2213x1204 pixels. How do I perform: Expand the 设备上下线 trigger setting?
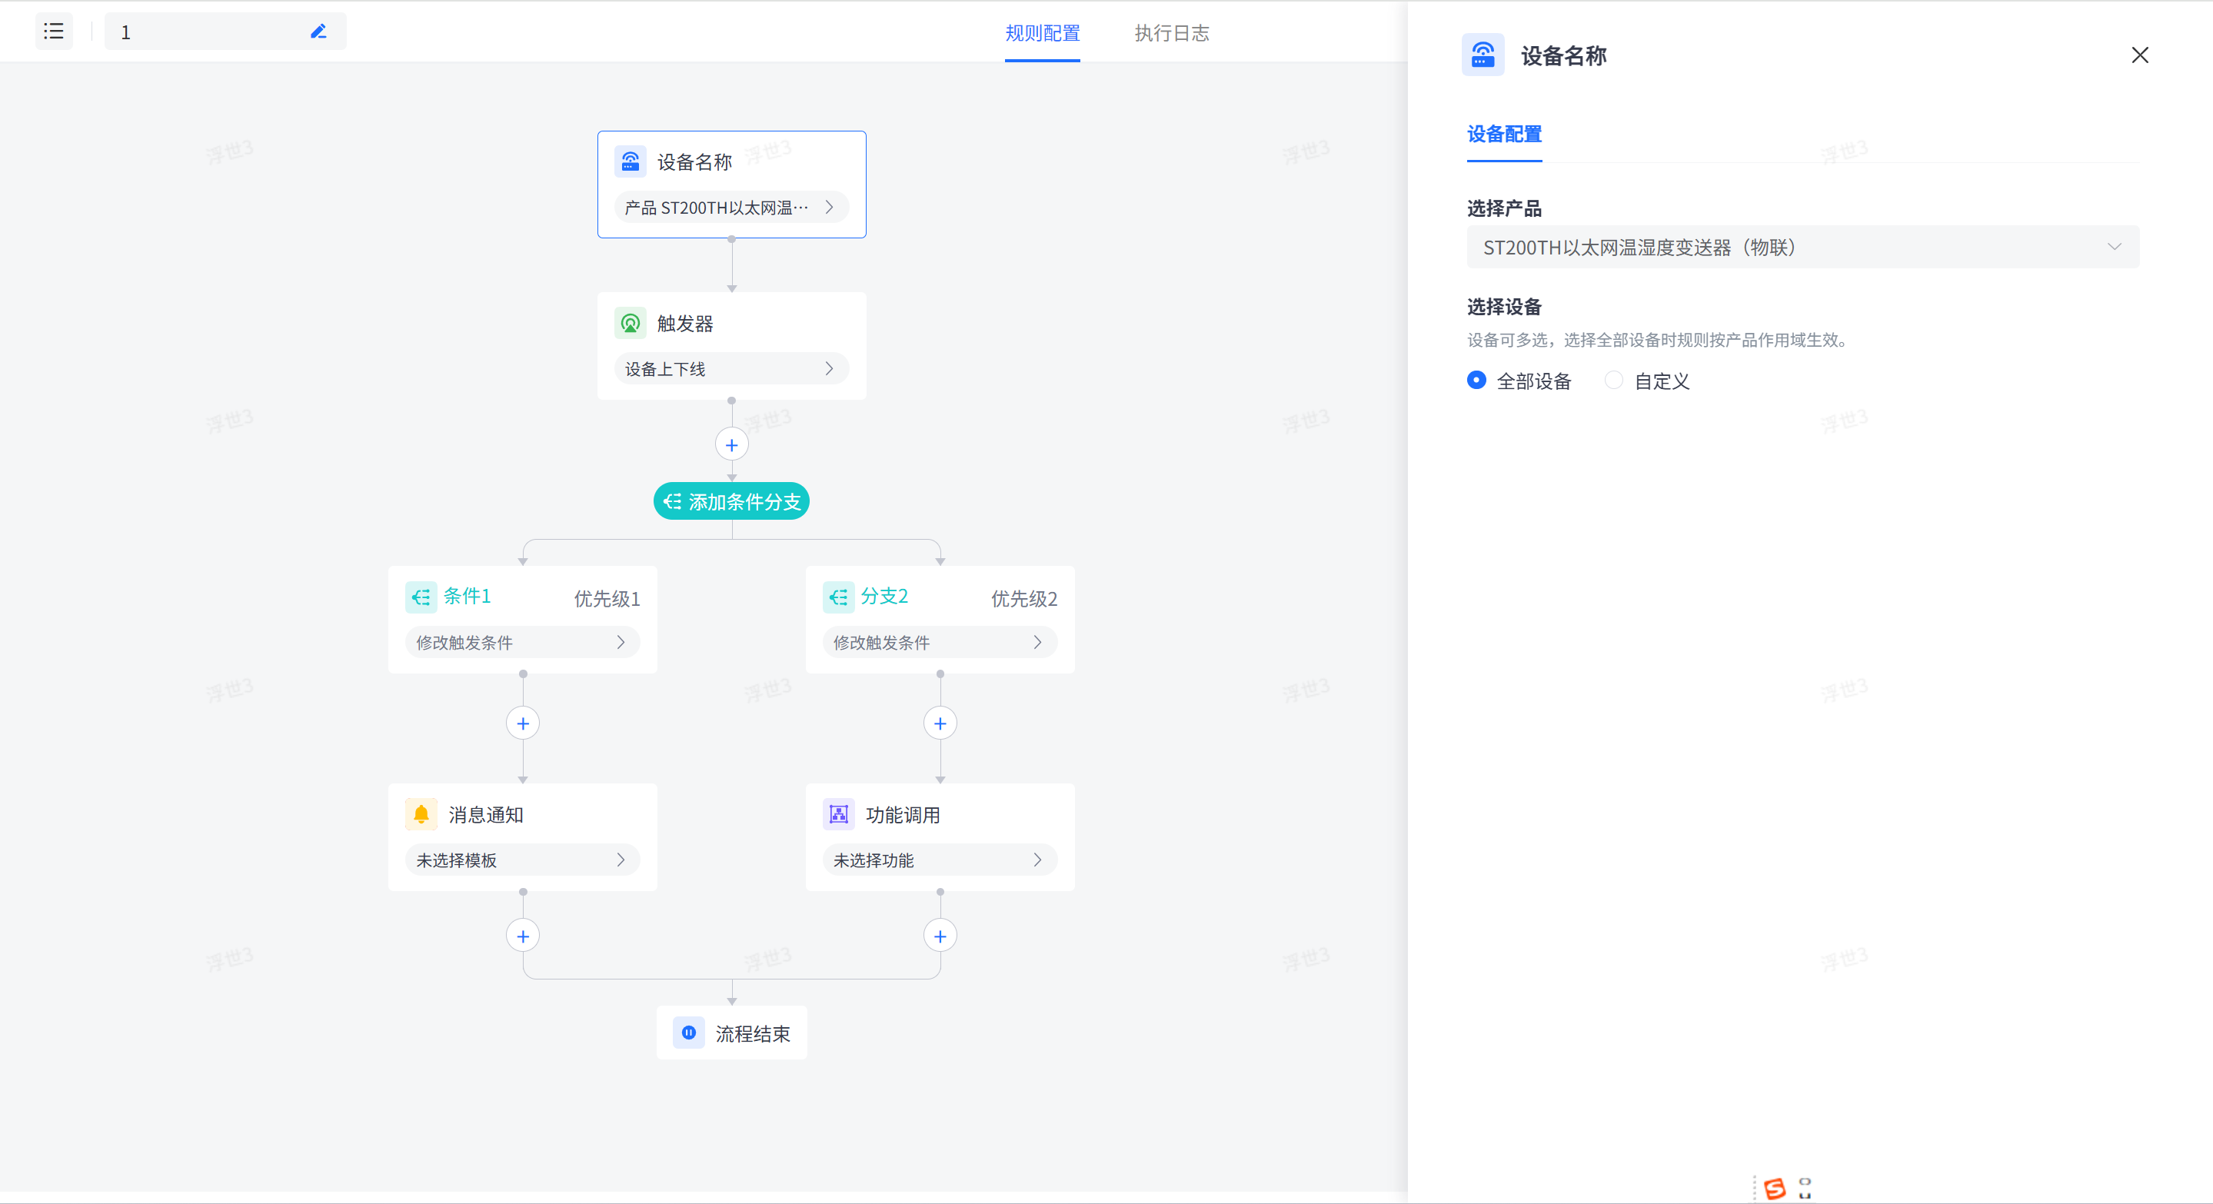click(x=731, y=368)
